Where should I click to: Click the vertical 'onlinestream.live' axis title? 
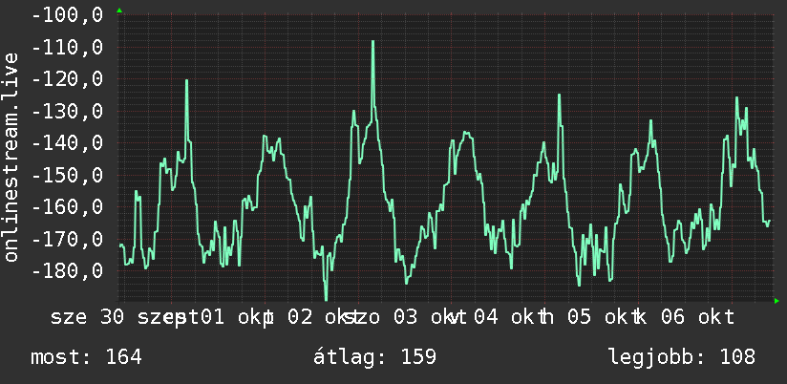[x=11, y=157]
